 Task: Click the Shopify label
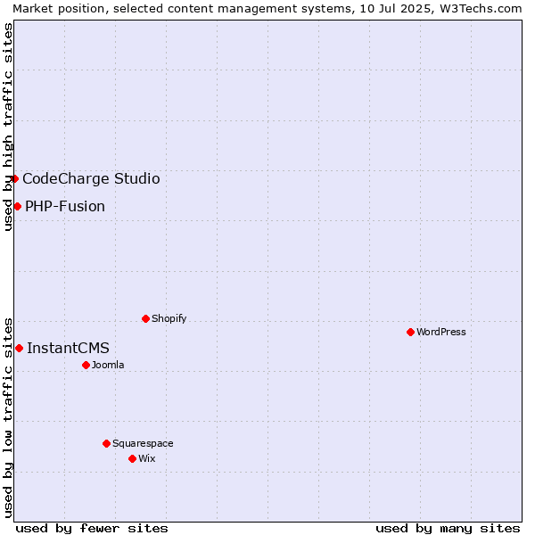(169, 318)
